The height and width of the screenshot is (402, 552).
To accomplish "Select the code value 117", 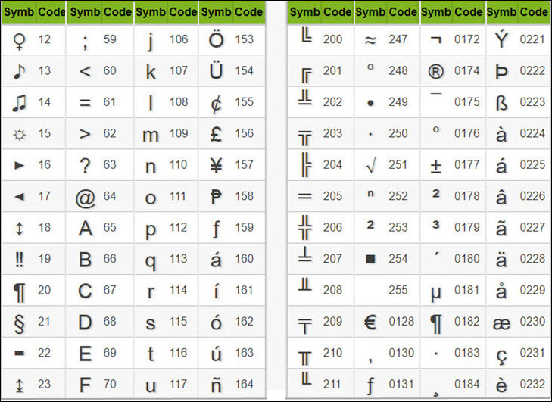I will coord(178,384).
